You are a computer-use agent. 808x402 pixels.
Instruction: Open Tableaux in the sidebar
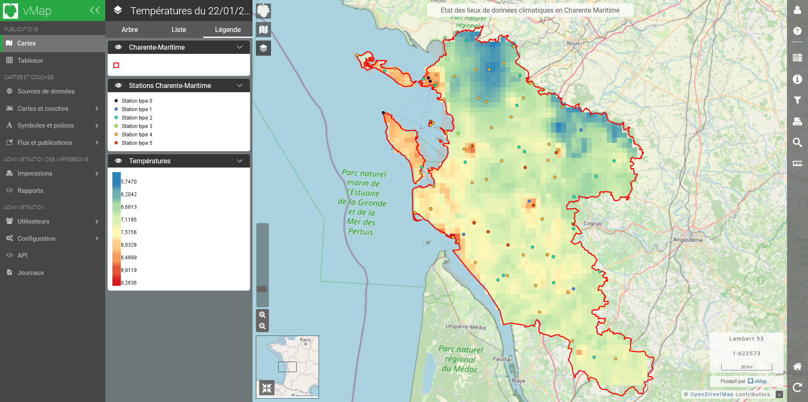30,61
